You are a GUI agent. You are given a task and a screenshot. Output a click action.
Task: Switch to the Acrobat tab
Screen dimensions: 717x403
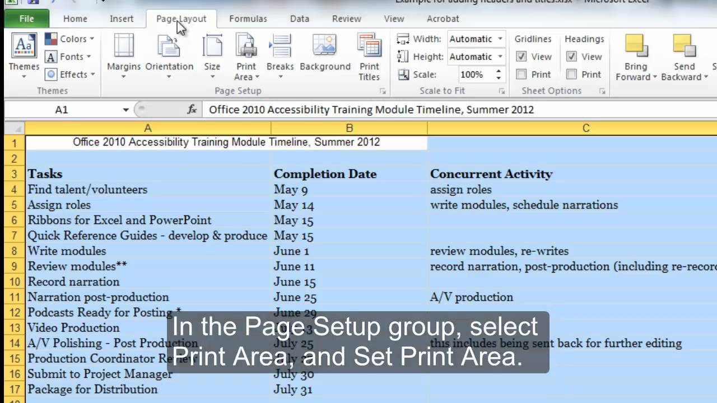coord(443,18)
